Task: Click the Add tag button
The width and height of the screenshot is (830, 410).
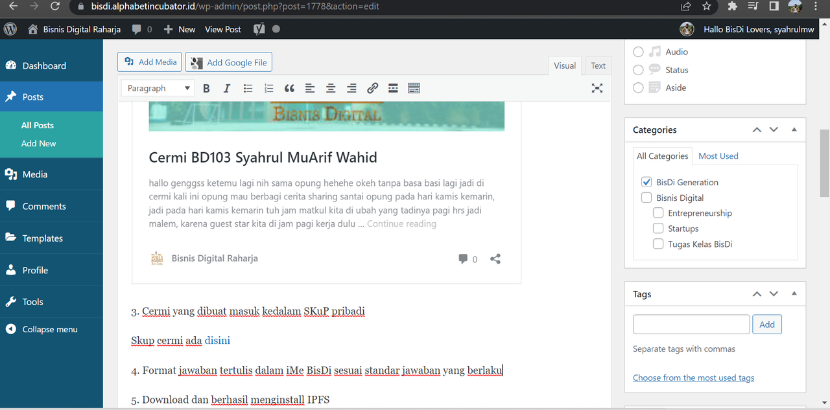Action: [x=767, y=325]
